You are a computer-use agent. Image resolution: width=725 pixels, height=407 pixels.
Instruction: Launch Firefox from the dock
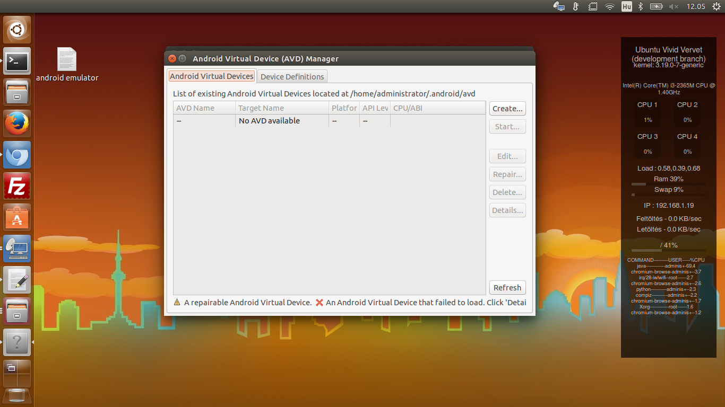[x=18, y=123]
